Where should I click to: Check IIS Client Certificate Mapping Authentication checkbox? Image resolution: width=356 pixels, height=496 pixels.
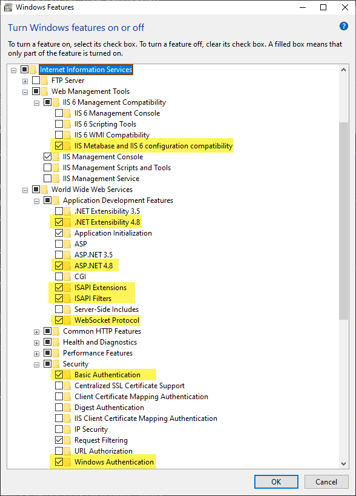(59, 418)
